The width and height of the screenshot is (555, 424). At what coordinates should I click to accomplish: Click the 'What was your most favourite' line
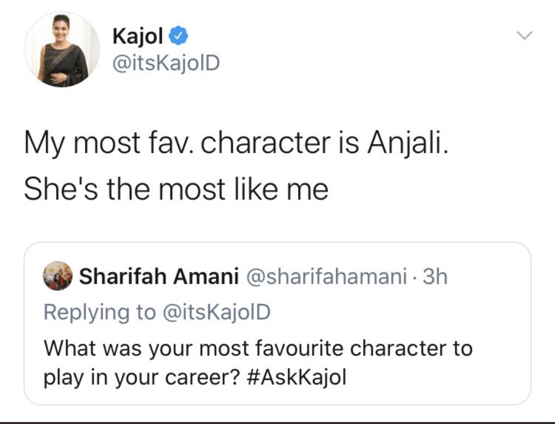pyautogui.click(x=258, y=349)
